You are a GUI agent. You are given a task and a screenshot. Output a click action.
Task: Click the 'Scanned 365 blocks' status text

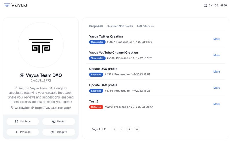[120, 26]
